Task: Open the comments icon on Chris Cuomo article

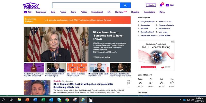Action: coord(128,83)
